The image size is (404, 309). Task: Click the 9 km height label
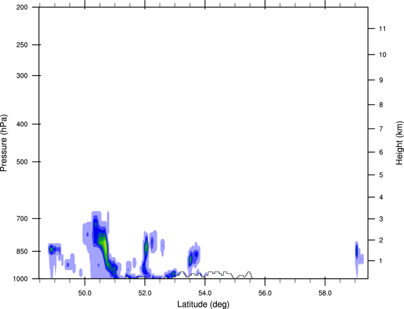click(381, 80)
